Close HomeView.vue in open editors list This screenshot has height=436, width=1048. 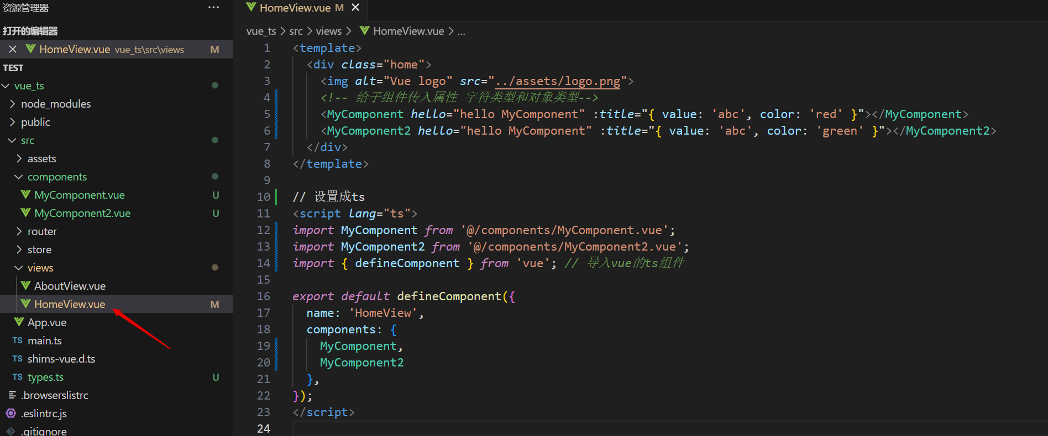tap(13, 49)
